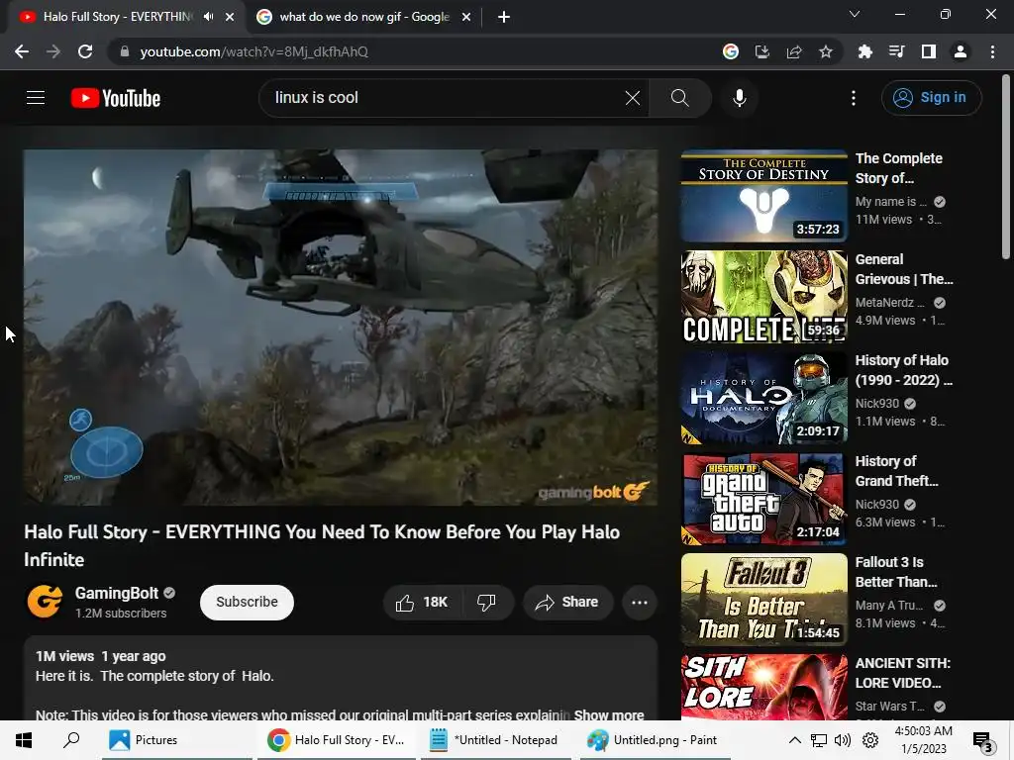Image resolution: width=1014 pixels, height=760 pixels.
Task: Open GamingBolt channel avatar
Action: 45,601
